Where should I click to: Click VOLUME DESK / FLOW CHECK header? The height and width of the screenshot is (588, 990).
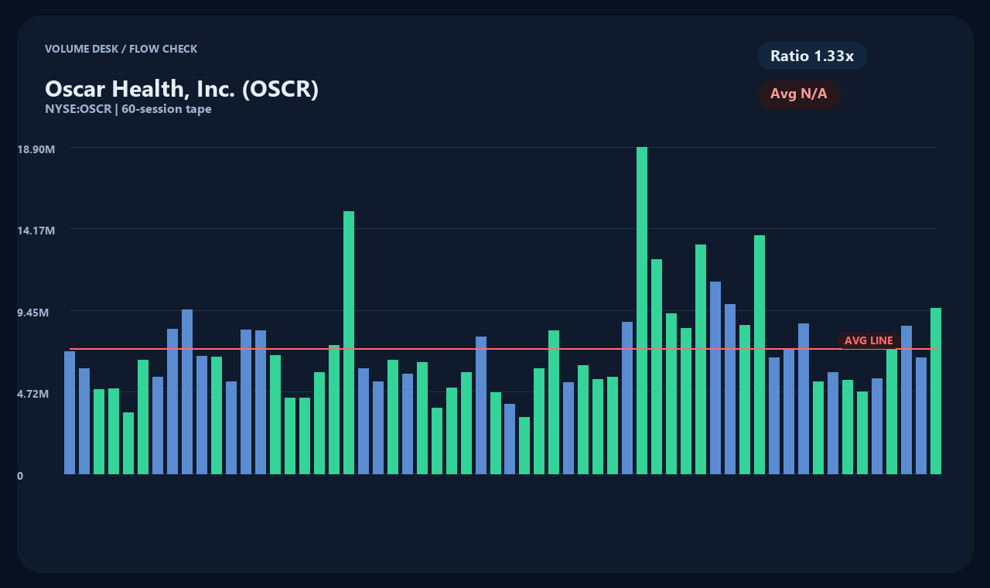click(121, 49)
